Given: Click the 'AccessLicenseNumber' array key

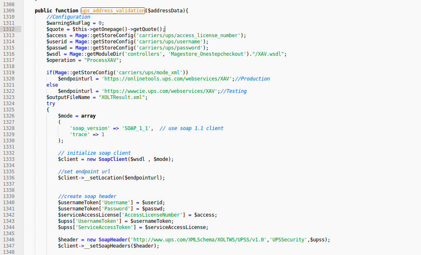Looking at the screenshot, I should tap(152, 215).
